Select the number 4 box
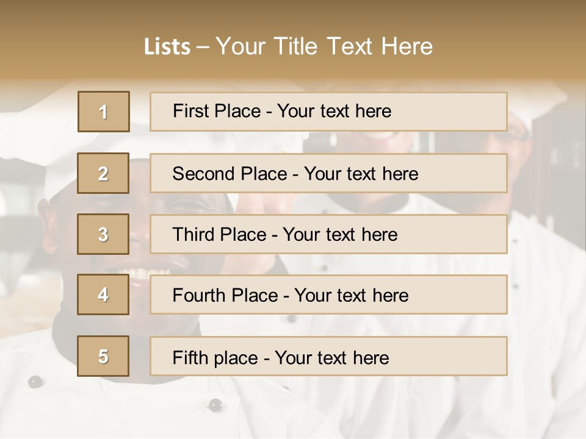This screenshot has height=439, width=586. 103,294
